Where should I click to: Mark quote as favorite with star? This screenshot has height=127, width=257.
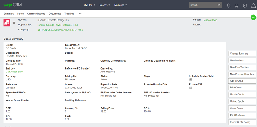pyautogui.click(x=14, y=23)
